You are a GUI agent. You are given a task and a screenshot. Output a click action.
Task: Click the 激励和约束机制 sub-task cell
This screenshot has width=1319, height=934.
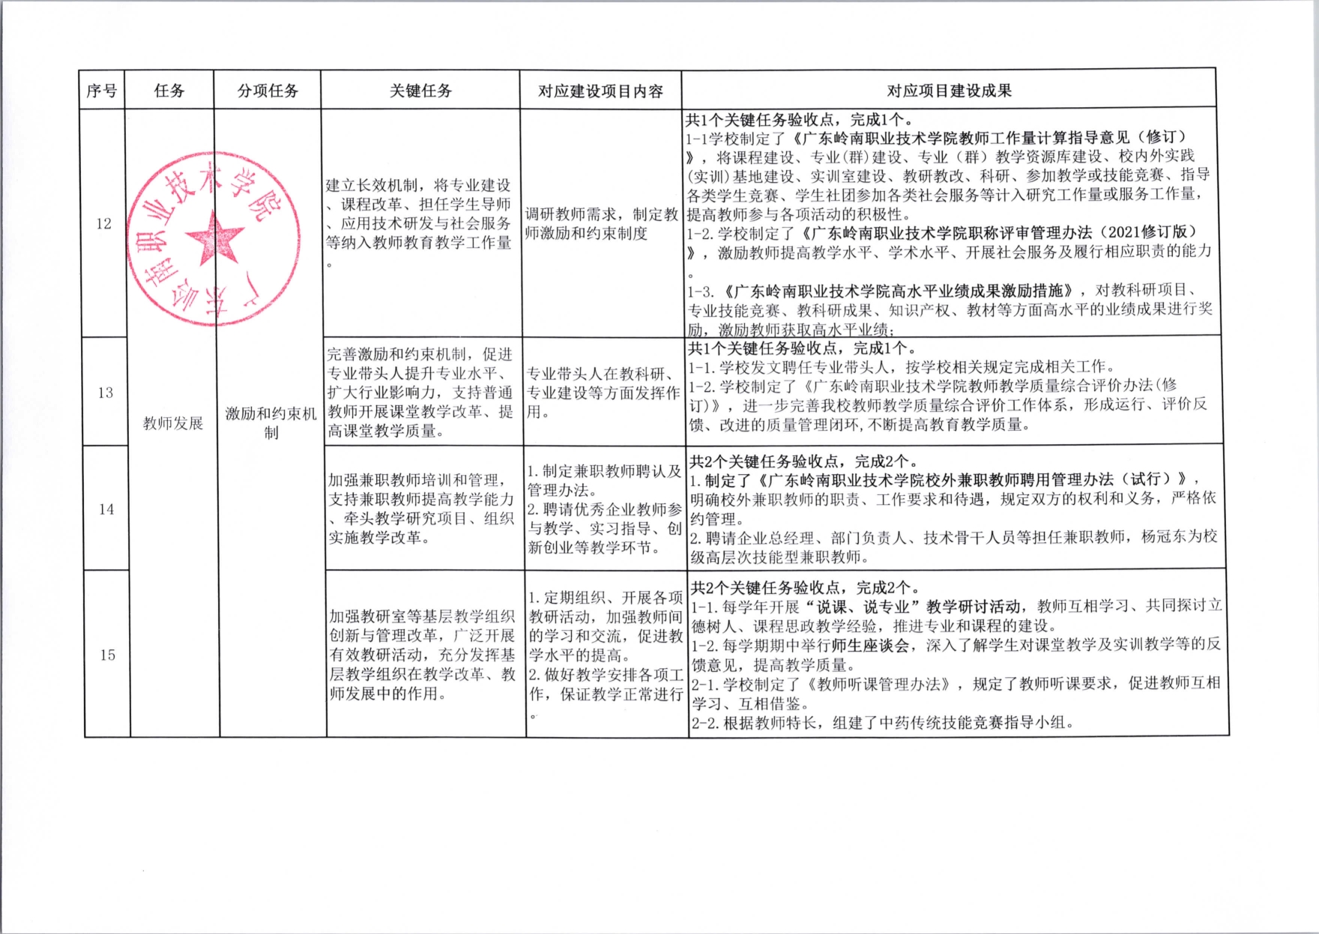tap(271, 423)
